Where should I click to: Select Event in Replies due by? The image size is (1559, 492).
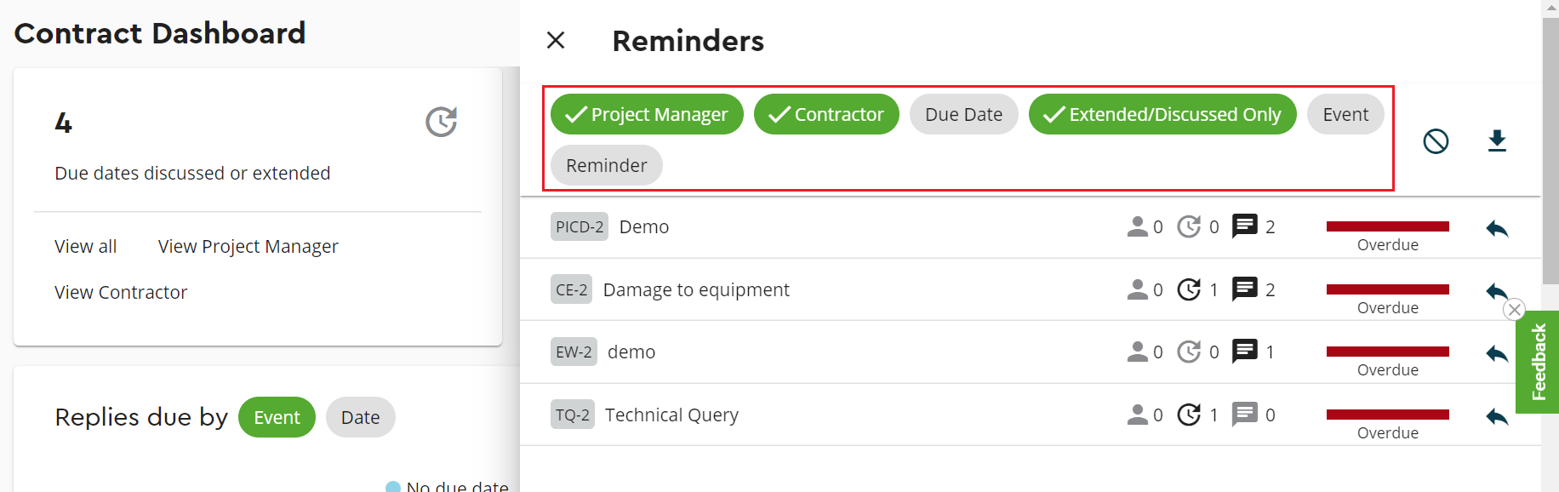(x=277, y=417)
